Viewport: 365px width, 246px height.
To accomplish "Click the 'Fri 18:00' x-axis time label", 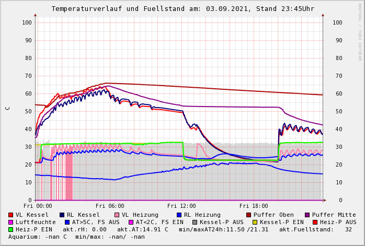I will [x=254, y=206].
